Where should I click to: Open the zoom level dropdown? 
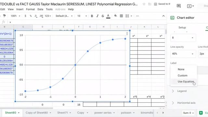coord(15,16)
